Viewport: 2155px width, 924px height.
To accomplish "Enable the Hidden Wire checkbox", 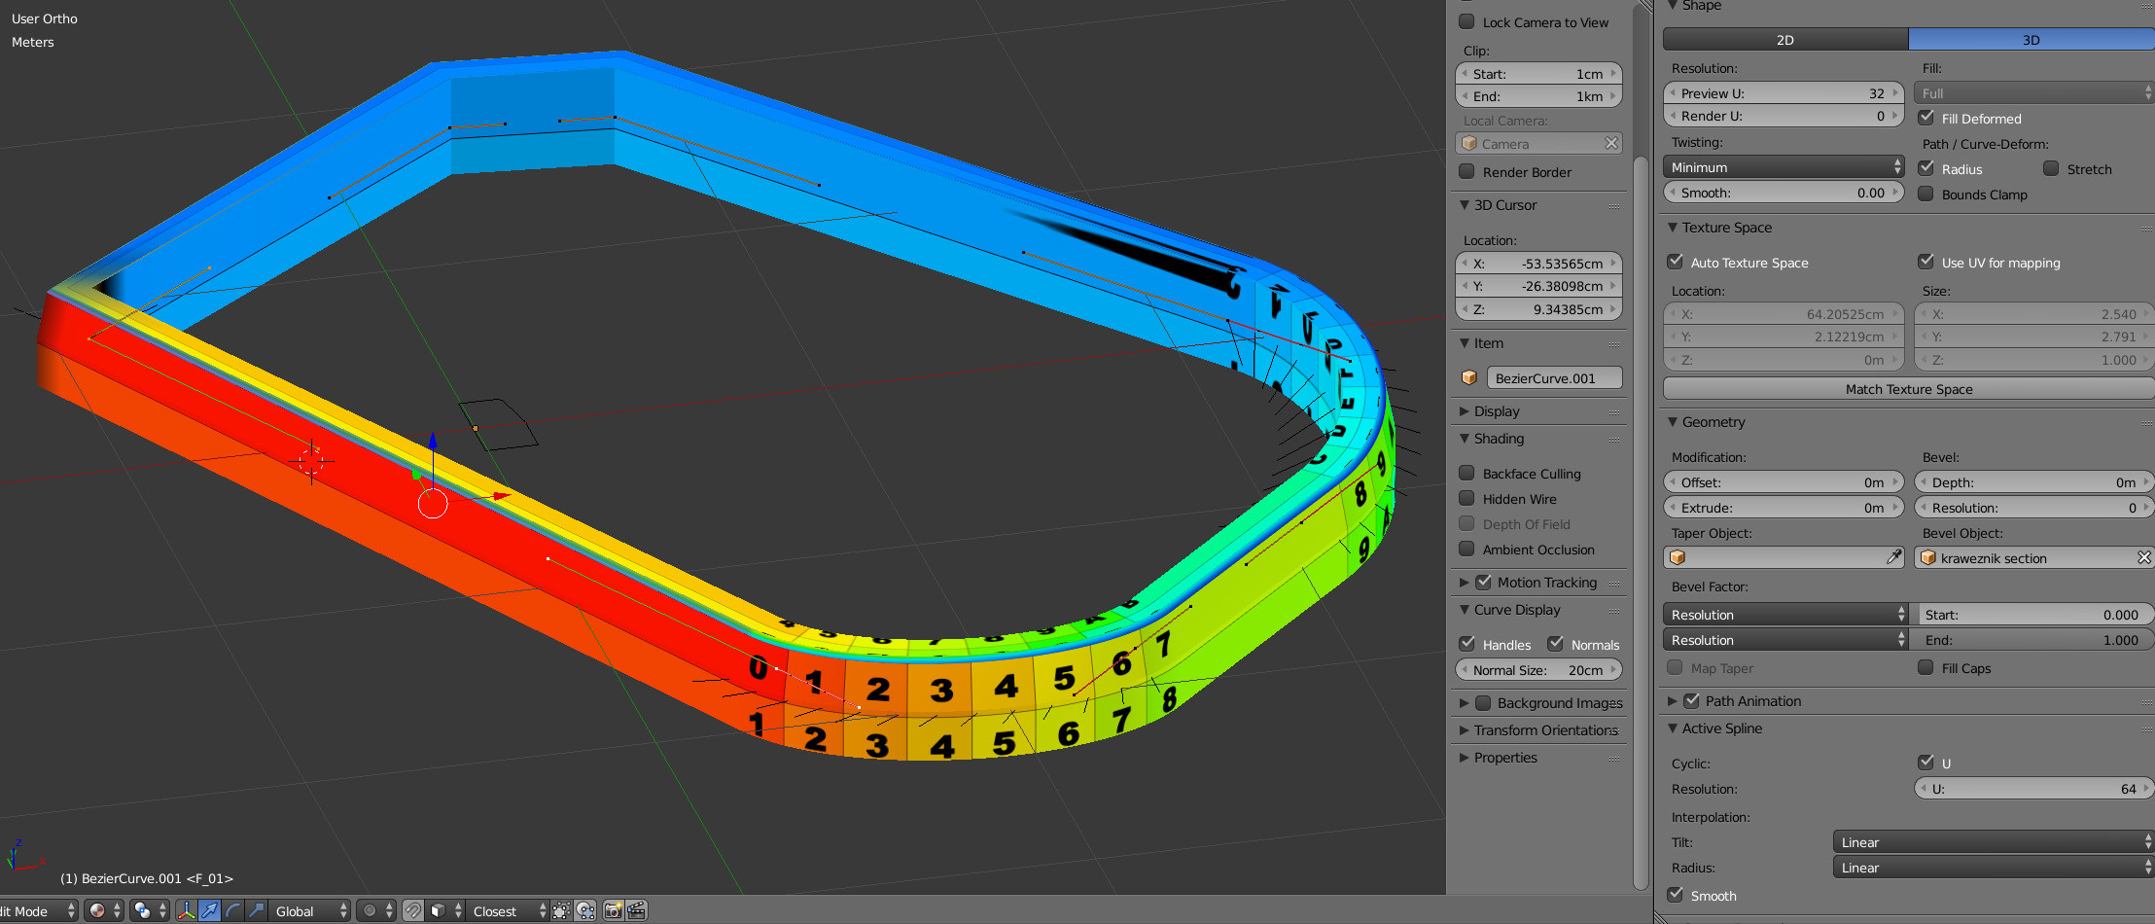I will point(1466,498).
